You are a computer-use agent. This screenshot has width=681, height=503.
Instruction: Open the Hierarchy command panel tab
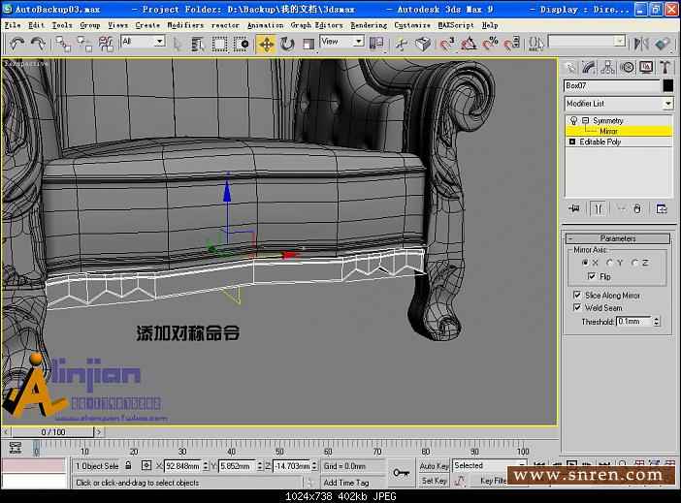coord(609,67)
